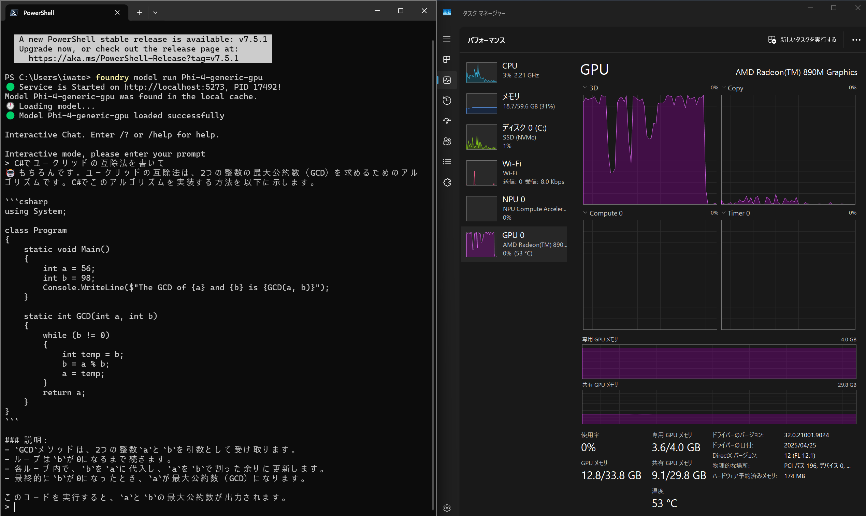Click the terminal vertical scrollbar

[x=433, y=275]
